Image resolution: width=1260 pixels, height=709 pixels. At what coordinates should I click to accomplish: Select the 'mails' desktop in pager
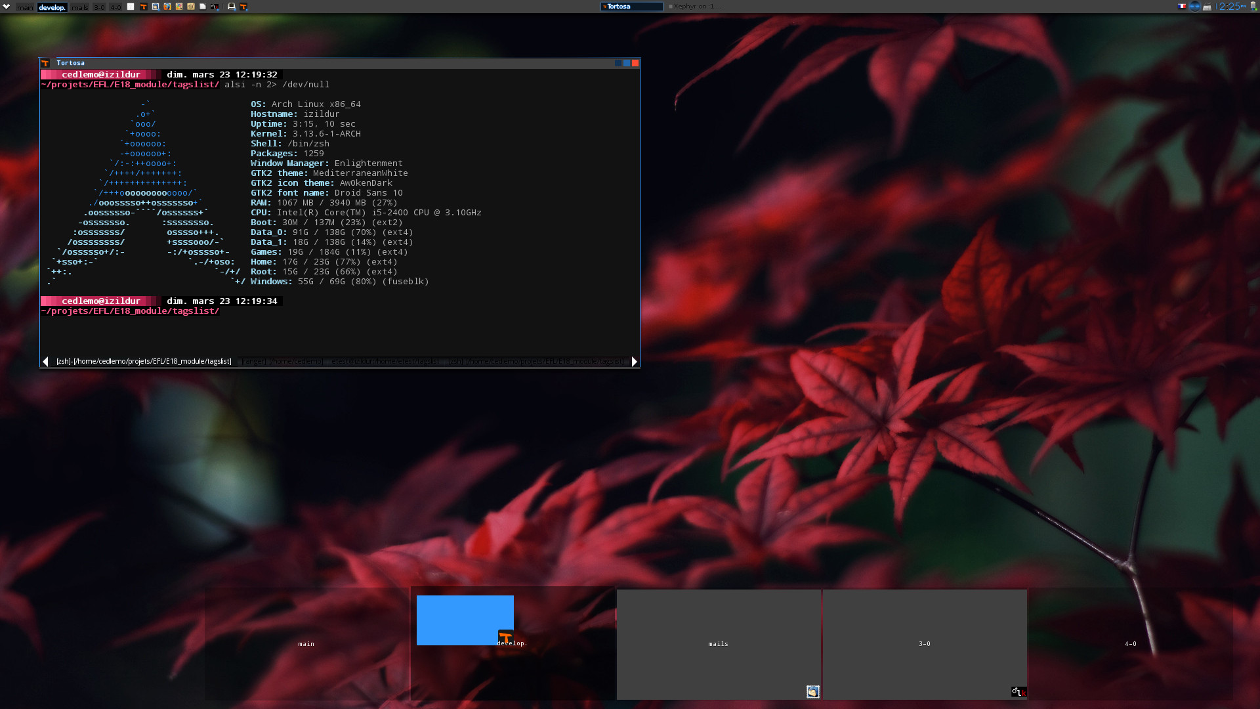pos(719,644)
